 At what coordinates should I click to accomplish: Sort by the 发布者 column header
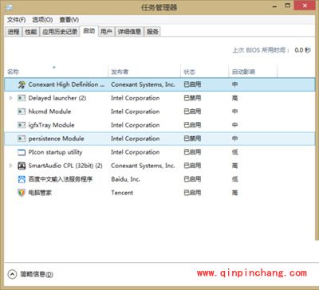click(144, 71)
